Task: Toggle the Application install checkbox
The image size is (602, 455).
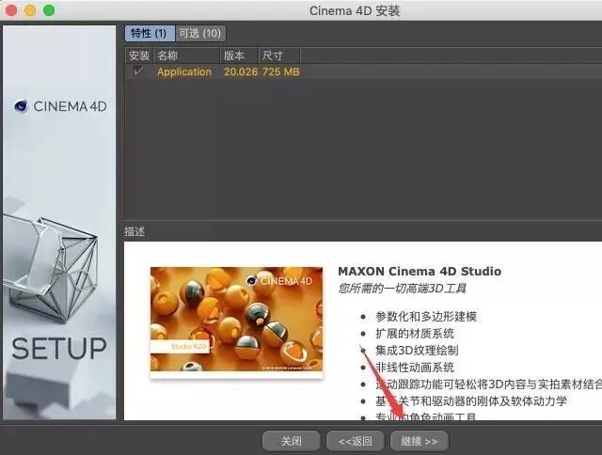Action: [138, 71]
